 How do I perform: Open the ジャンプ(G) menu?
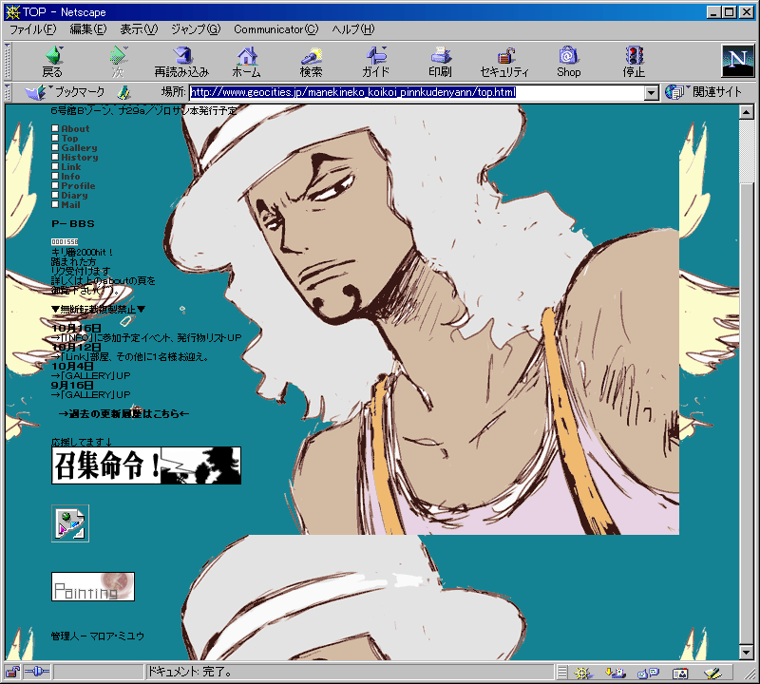point(196,29)
